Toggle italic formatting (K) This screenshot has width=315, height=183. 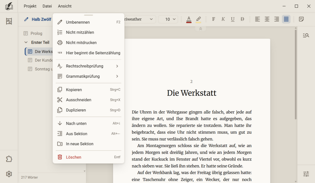point(223,19)
